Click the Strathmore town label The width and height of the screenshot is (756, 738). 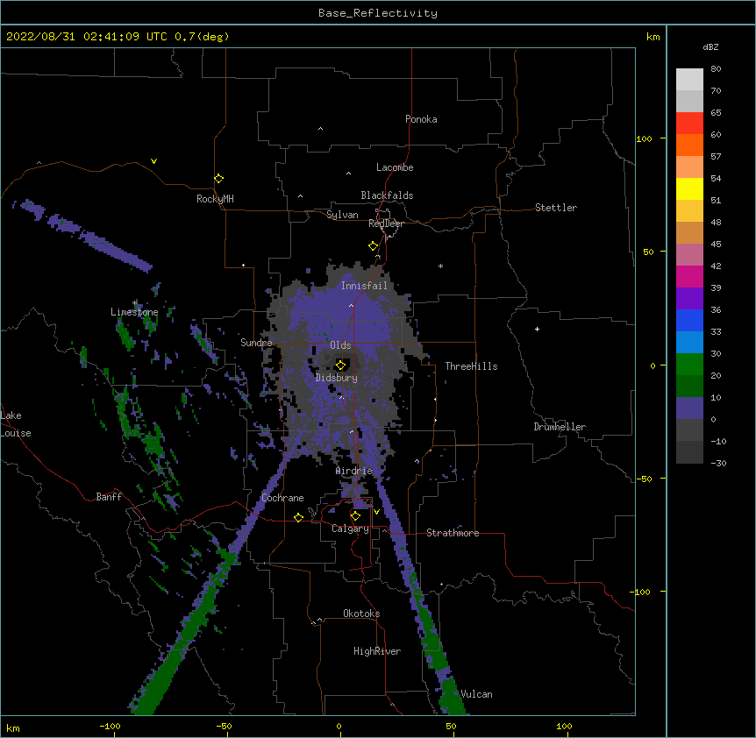pos(453,533)
